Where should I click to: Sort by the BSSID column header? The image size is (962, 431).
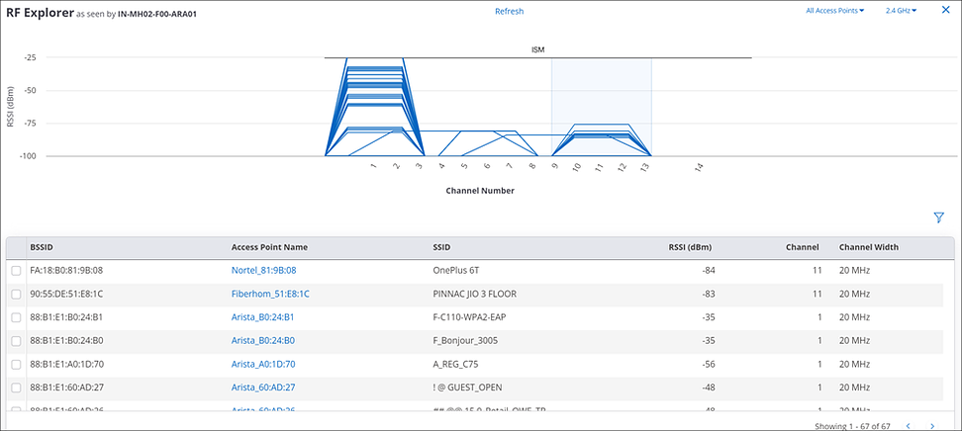pos(41,247)
